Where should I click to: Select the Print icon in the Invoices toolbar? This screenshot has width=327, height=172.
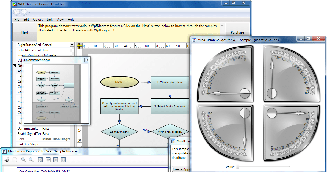pos(7,160)
